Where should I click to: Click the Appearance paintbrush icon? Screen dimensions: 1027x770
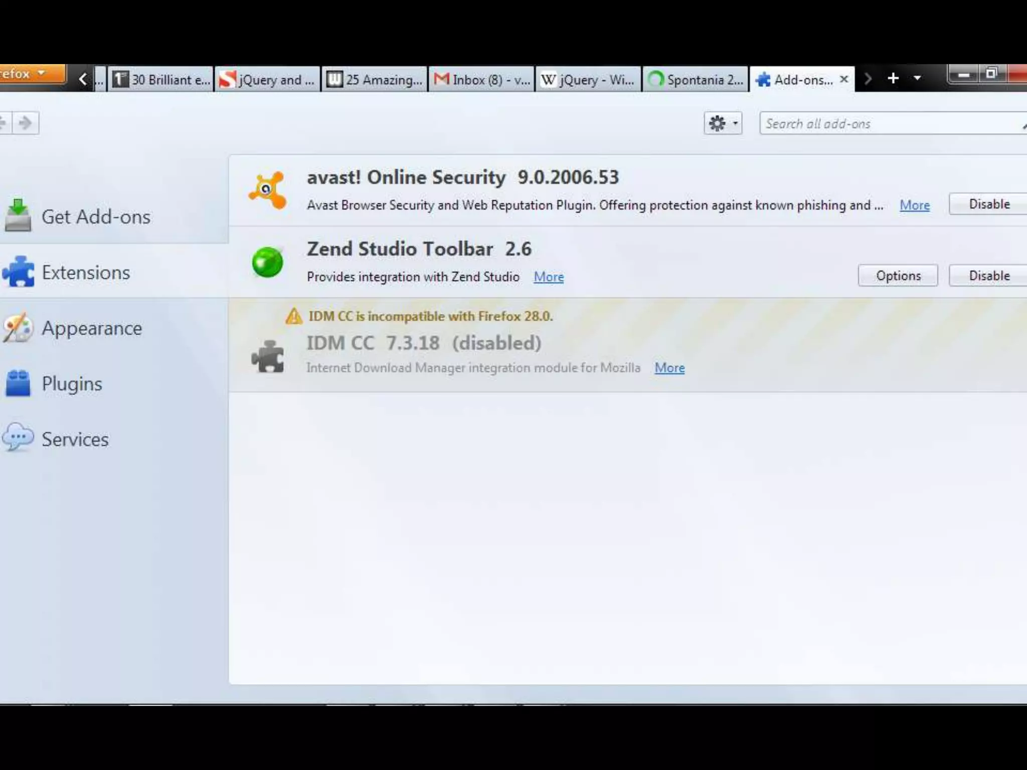[18, 327]
